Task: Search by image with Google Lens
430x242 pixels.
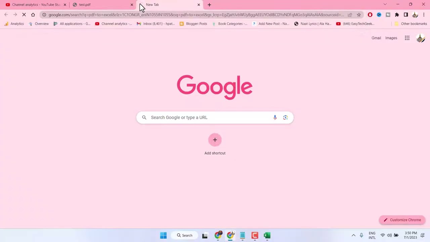Action: pyautogui.click(x=285, y=117)
